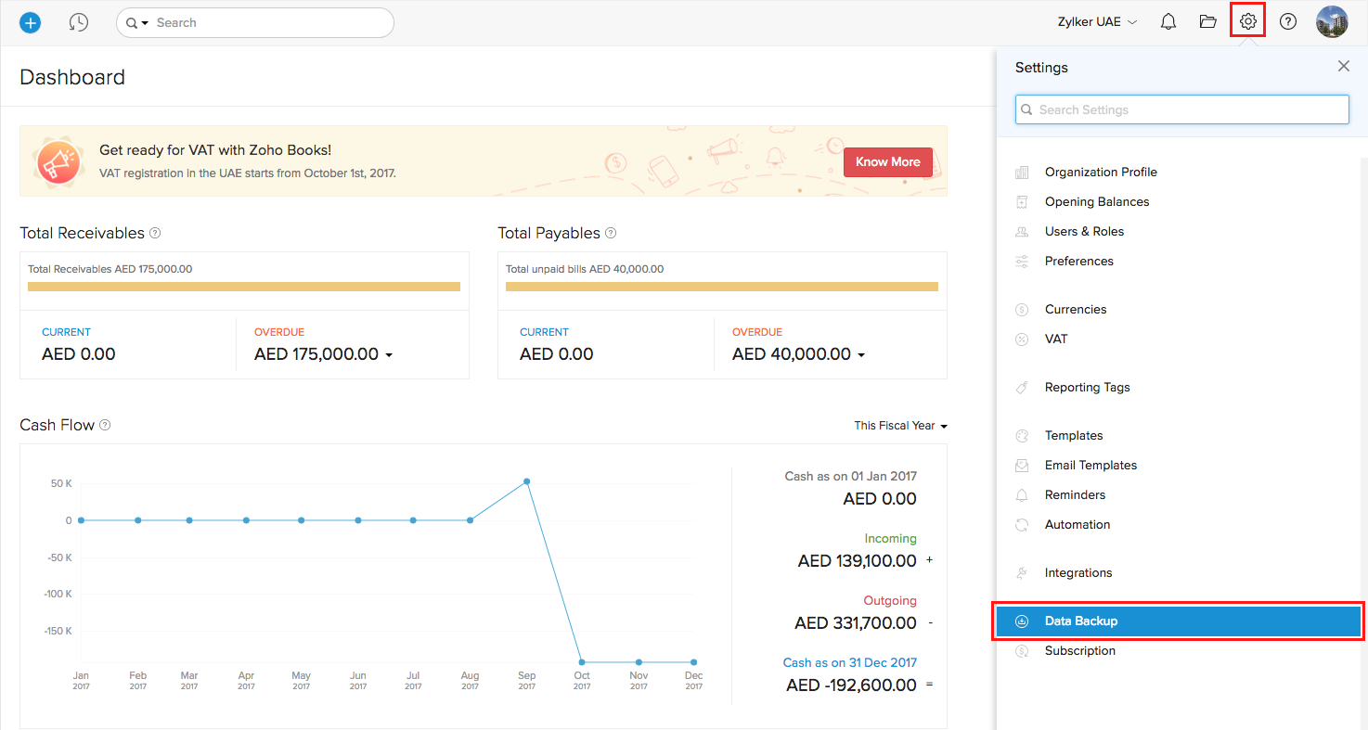
Task: Click the September data point on chart
Action: (x=527, y=481)
